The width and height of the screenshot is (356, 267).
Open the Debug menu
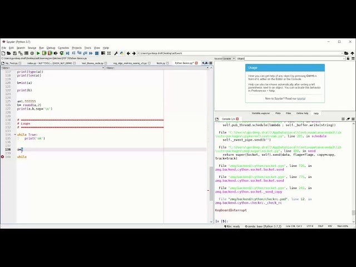[51, 48]
